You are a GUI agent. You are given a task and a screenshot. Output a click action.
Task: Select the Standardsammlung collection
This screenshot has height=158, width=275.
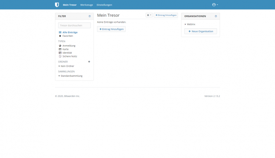point(71,76)
